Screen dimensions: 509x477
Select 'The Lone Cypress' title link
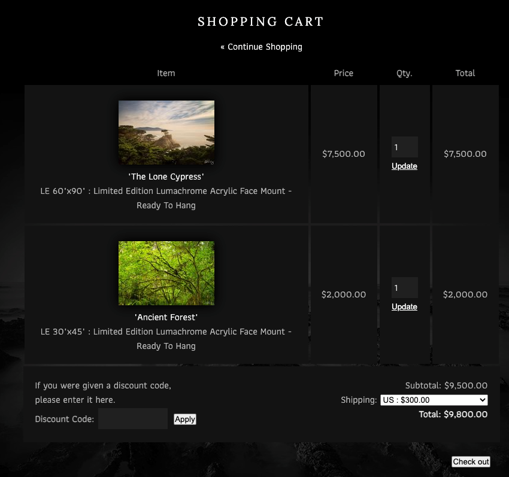click(x=166, y=177)
